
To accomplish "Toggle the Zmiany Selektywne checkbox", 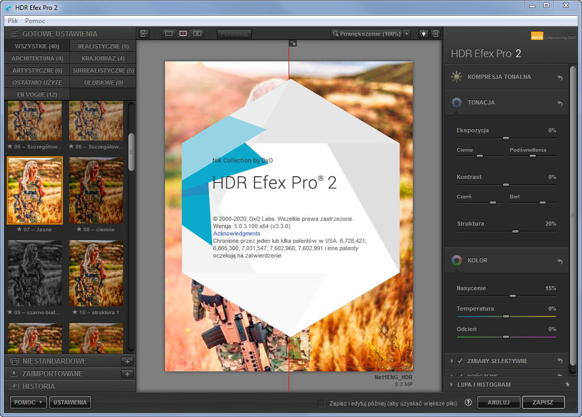I will pyautogui.click(x=460, y=360).
